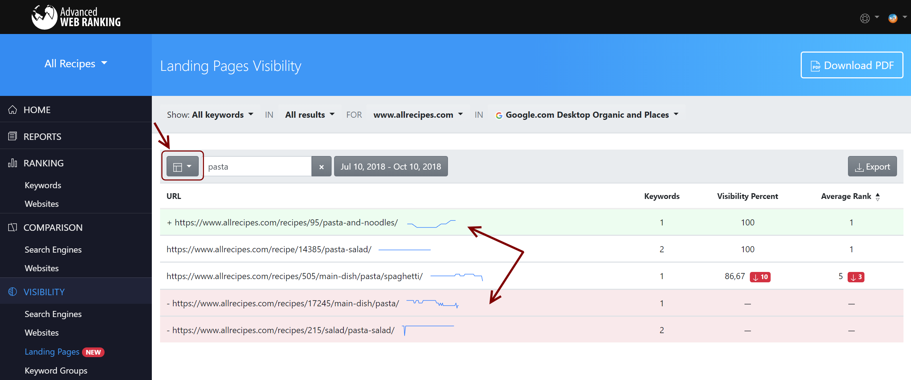Click the rank drop badge showing 3
The width and height of the screenshot is (911, 380).
(856, 277)
